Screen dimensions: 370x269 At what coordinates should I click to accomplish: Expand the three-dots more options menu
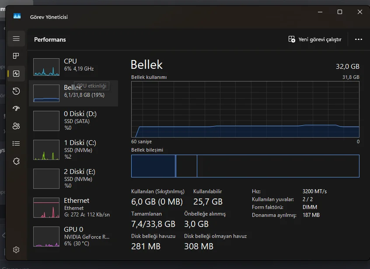click(359, 39)
